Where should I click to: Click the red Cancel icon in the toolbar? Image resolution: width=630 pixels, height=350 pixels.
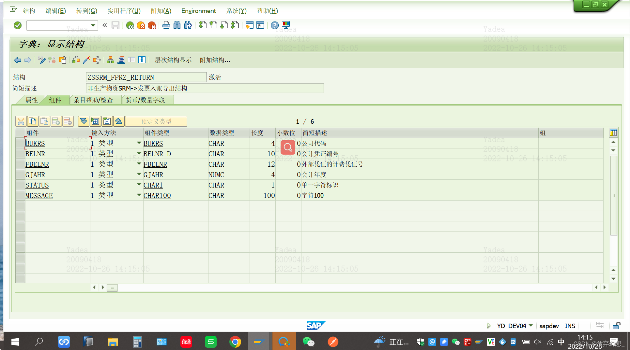pyautogui.click(x=152, y=25)
